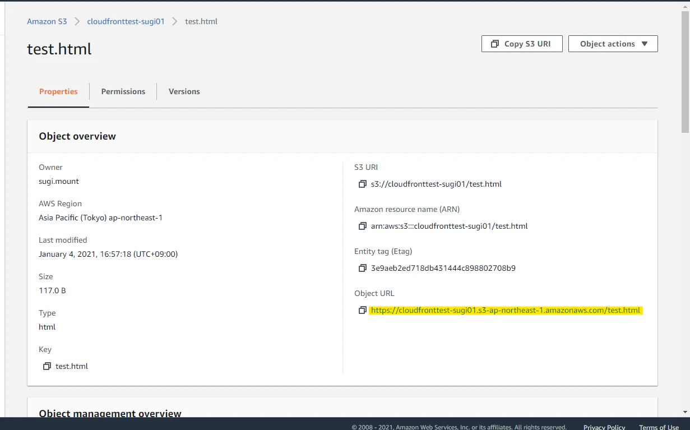Open the highlighted Object URL link
The image size is (690, 430).
506,310
